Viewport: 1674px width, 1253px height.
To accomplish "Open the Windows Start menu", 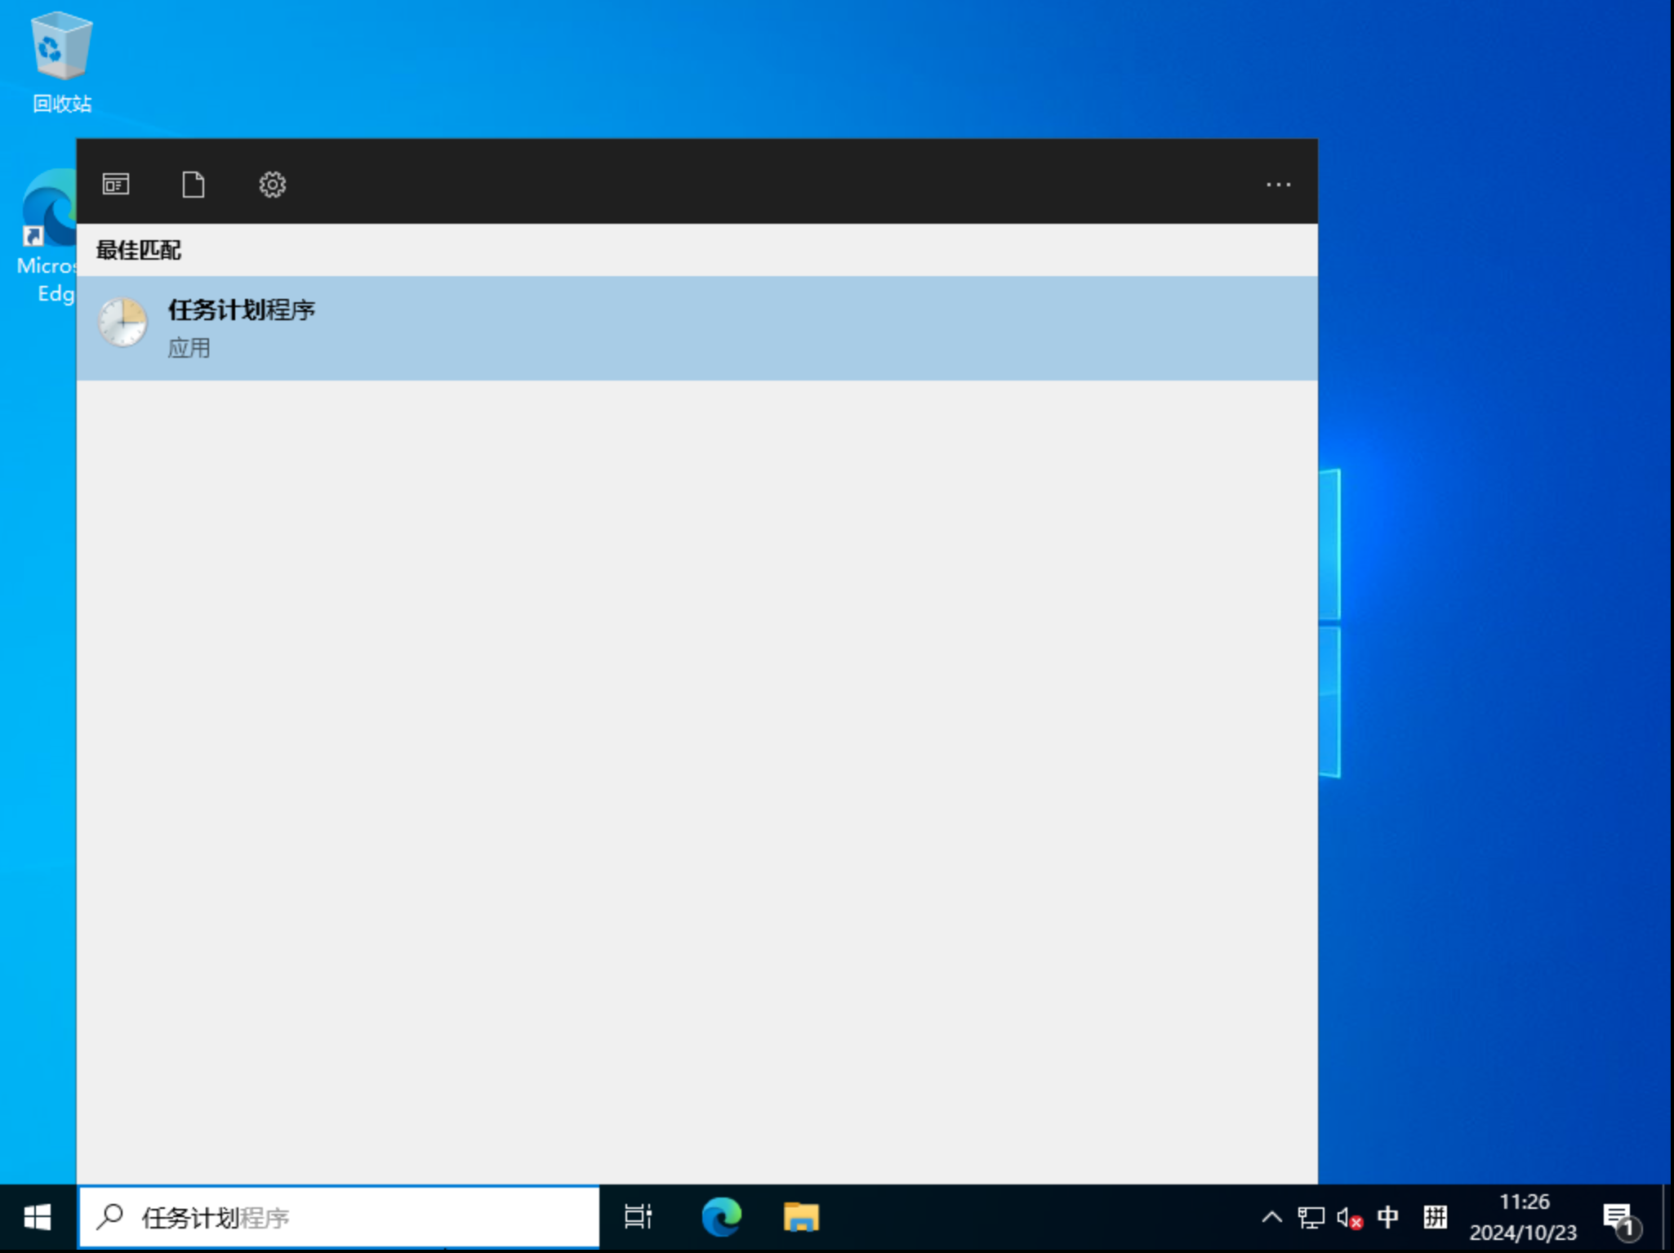I will [x=38, y=1217].
